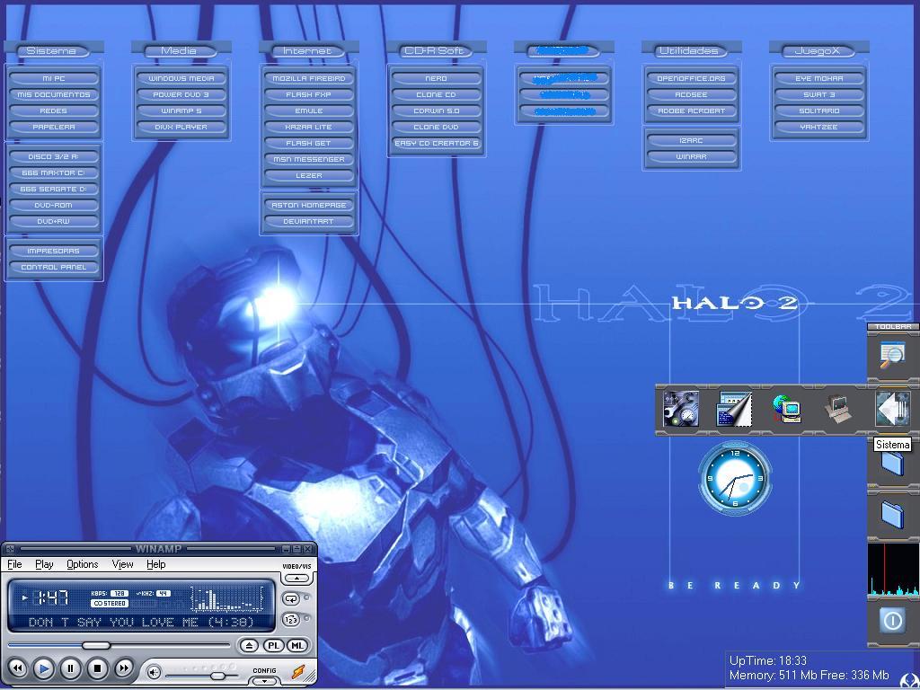Viewport: 920px width, 690px height.
Task: Click the JuegoX panel header
Action: (817, 51)
